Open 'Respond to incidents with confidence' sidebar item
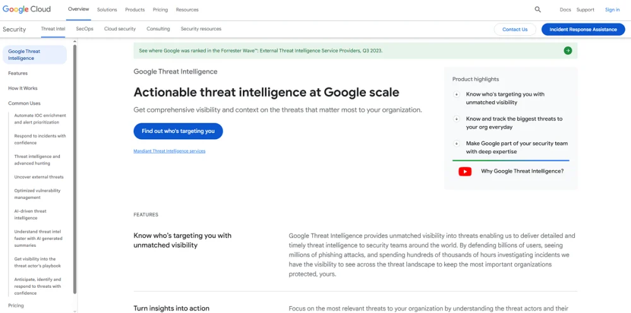The height and width of the screenshot is (313, 631). tap(40, 139)
